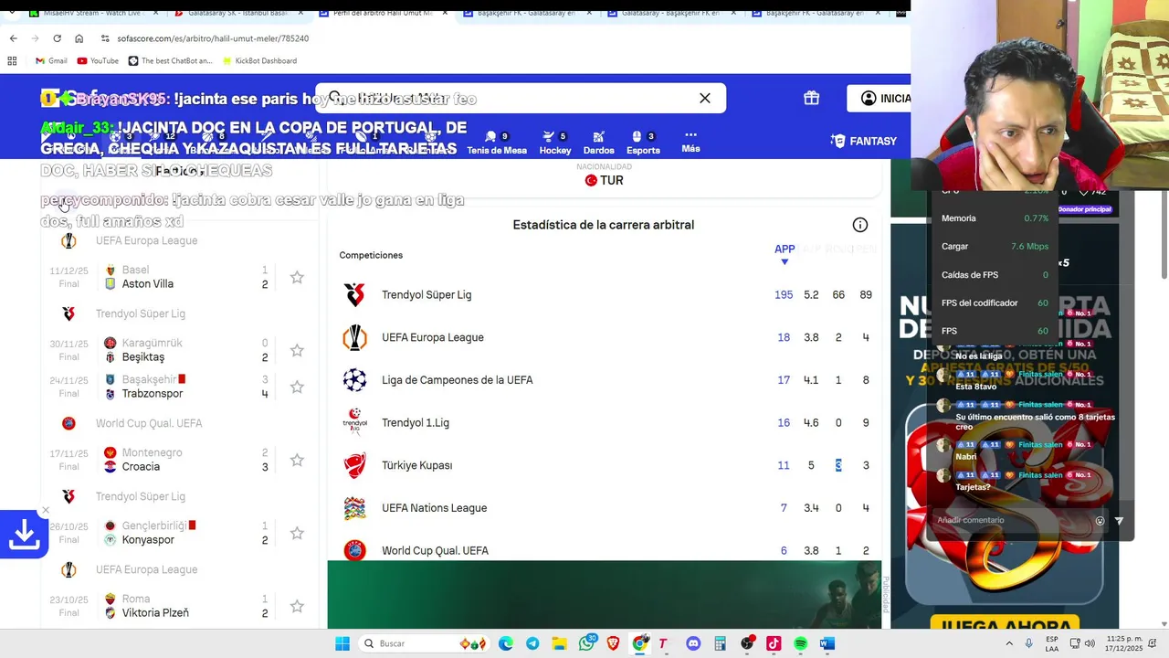
Task: Open browser home page icon
Action: [79, 38]
